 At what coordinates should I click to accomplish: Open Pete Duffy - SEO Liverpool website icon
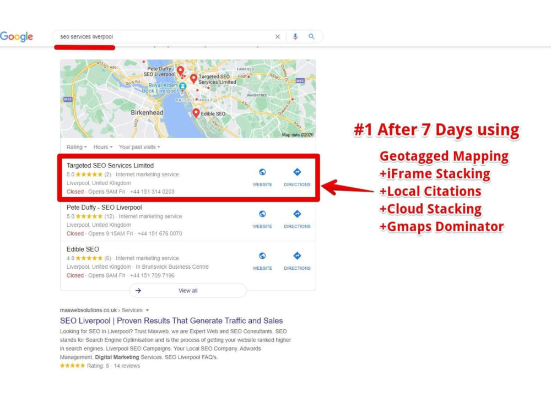click(x=262, y=214)
